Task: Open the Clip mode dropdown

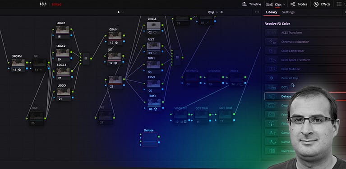Action: point(213,12)
